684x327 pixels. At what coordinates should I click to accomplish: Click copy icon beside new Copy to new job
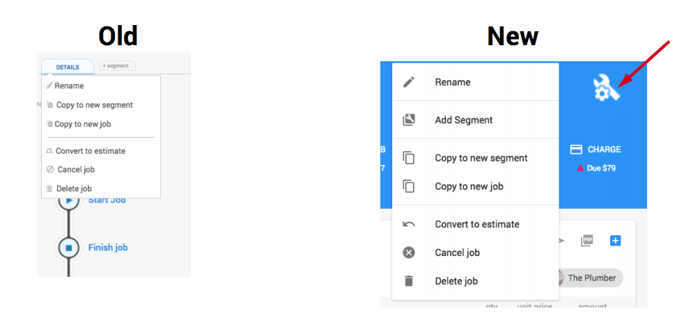click(409, 186)
